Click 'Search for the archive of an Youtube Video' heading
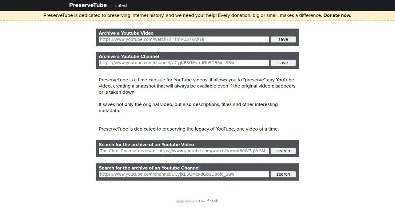Screen dimensions: 395x207 point(146,144)
